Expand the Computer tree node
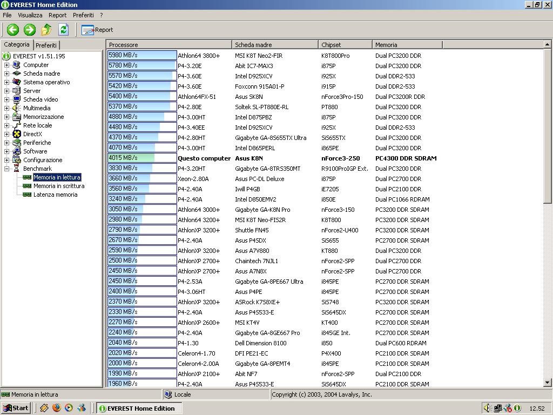Viewport: 553px width, 415px height. (6, 65)
